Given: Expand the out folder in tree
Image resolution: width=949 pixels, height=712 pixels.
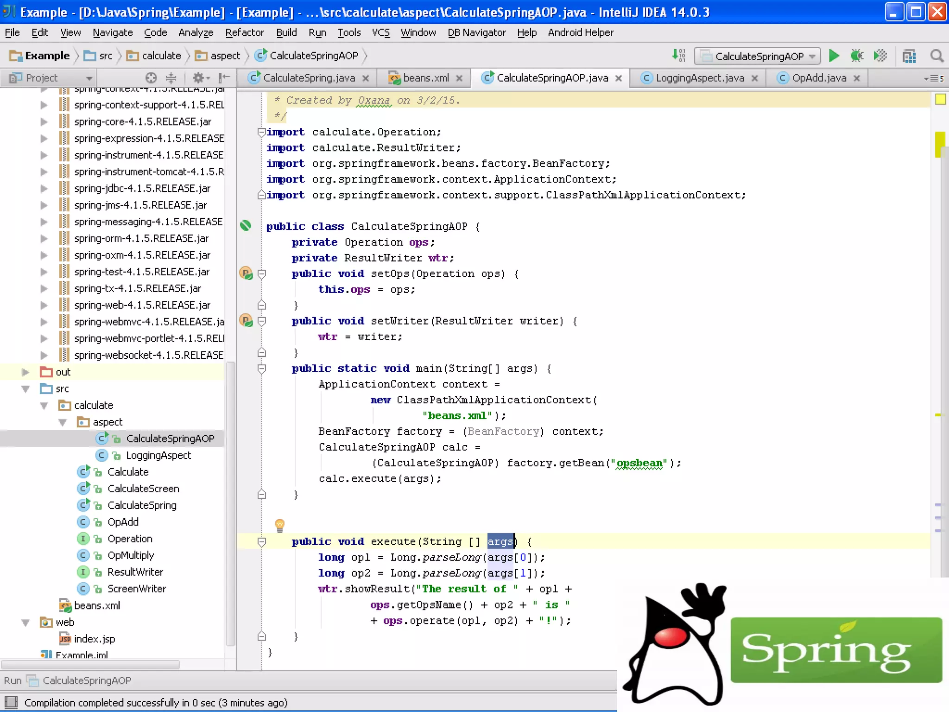Looking at the screenshot, I should 26,372.
